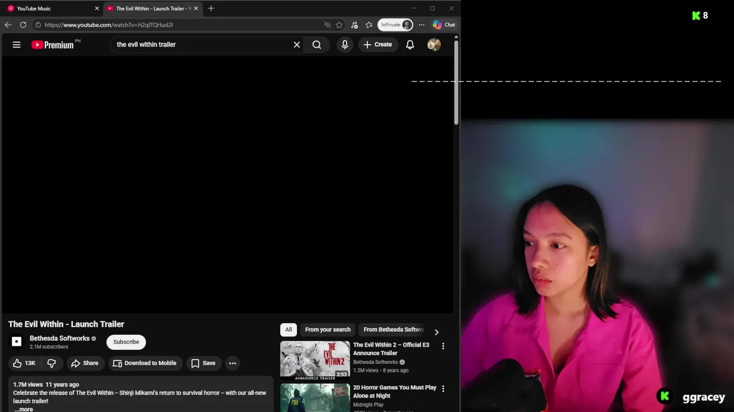Click the browser address bar URL
The image size is (734, 412).
pos(109,25)
